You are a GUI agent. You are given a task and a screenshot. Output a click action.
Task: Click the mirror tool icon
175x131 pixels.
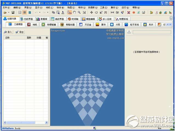coord(106,12)
